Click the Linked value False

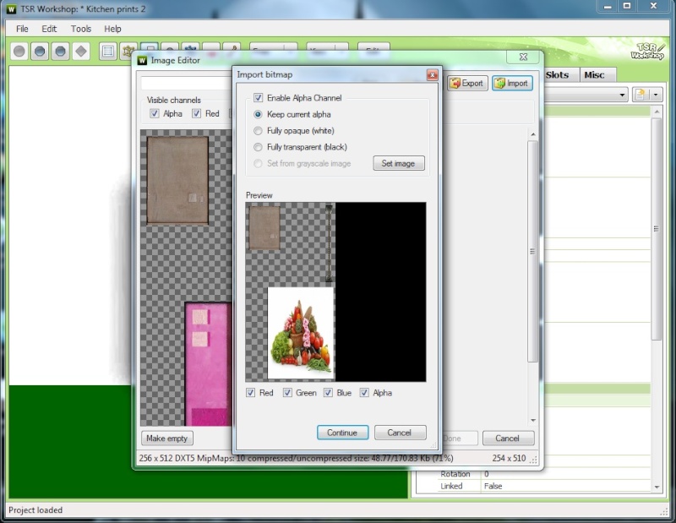point(493,486)
